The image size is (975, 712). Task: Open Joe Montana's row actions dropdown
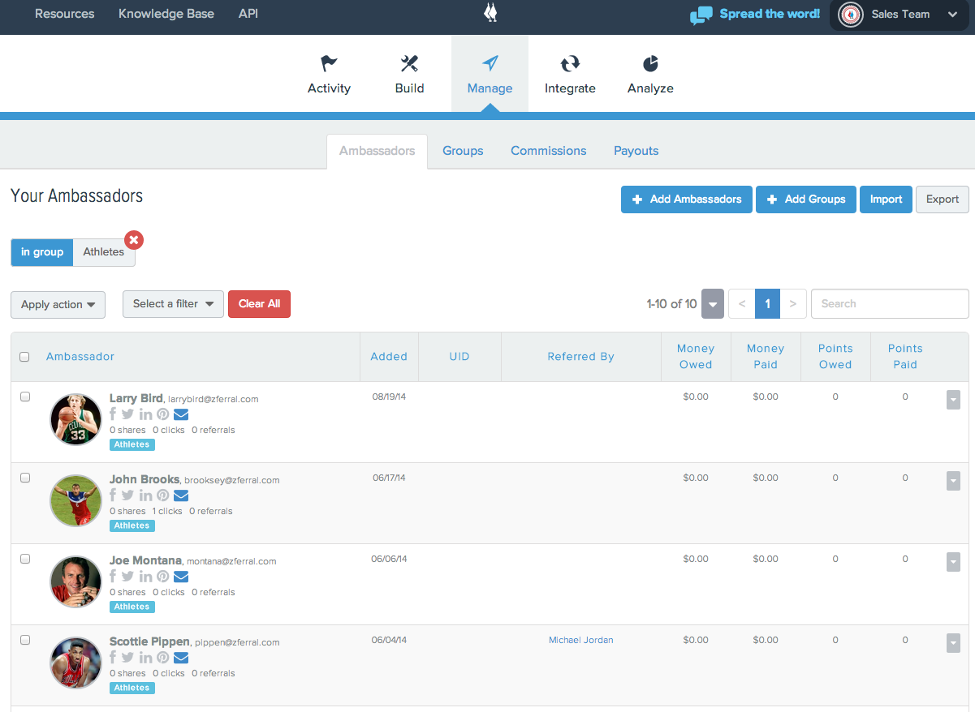pos(953,562)
